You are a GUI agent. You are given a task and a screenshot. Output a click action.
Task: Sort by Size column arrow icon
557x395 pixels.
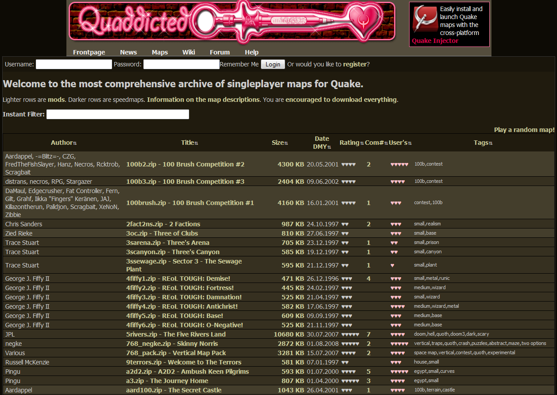tap(286, 143)
